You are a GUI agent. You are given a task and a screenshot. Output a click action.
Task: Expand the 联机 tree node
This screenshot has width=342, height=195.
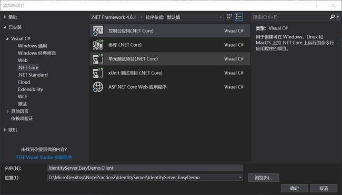point(5,130)
